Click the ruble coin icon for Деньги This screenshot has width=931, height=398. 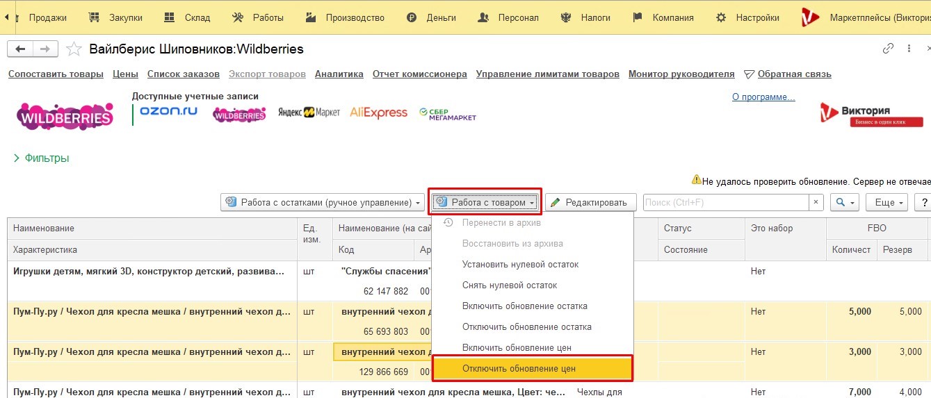pos(412,18)
